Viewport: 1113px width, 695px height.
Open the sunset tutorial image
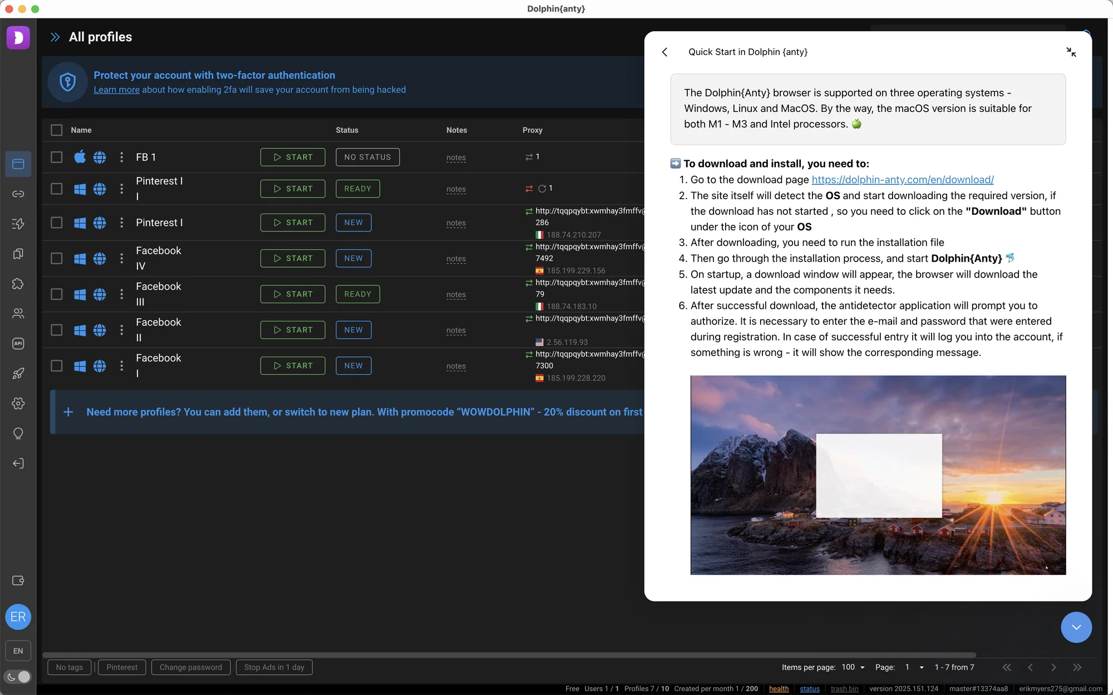pos(878,475)
